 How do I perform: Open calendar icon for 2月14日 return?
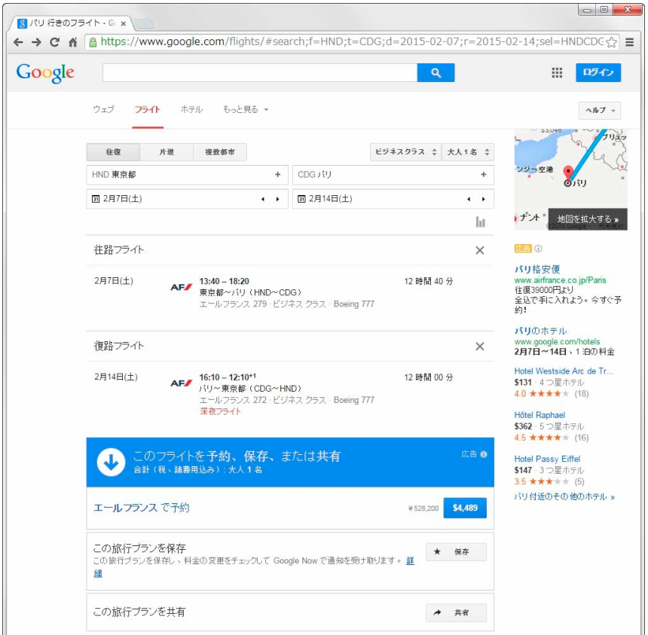click(x=301, y=199)
